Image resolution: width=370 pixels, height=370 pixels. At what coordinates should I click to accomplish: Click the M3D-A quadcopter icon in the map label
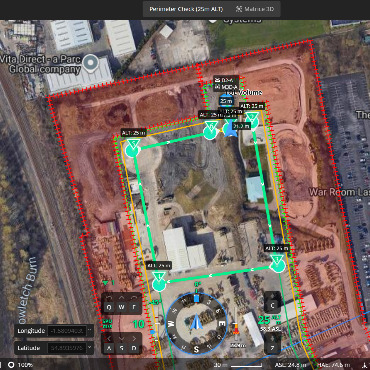point(217,87)
